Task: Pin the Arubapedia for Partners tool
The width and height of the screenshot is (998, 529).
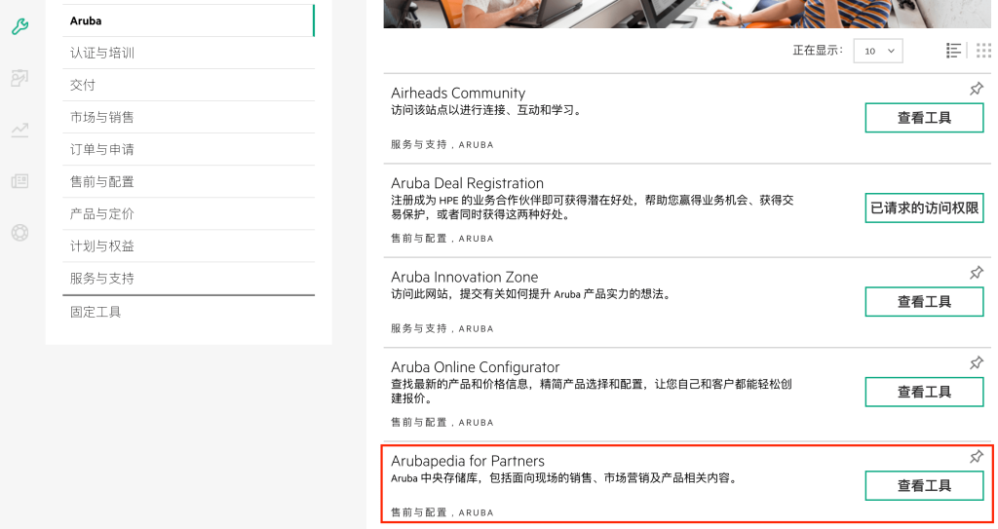Action: click(977, 457)
